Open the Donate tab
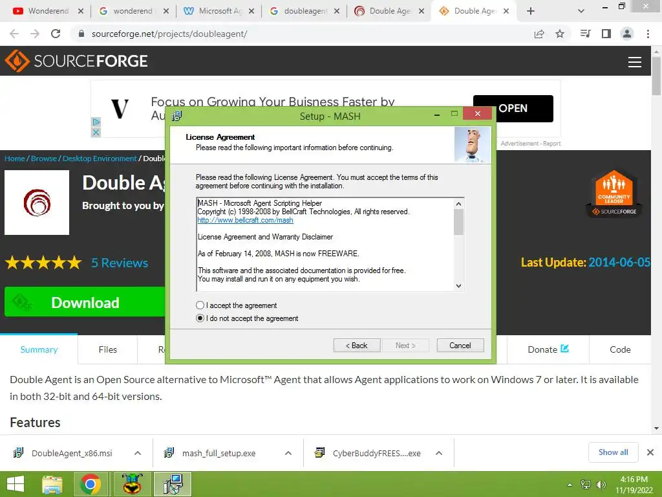The height and width of the screenshot is (497, 662). pos(548,349)
